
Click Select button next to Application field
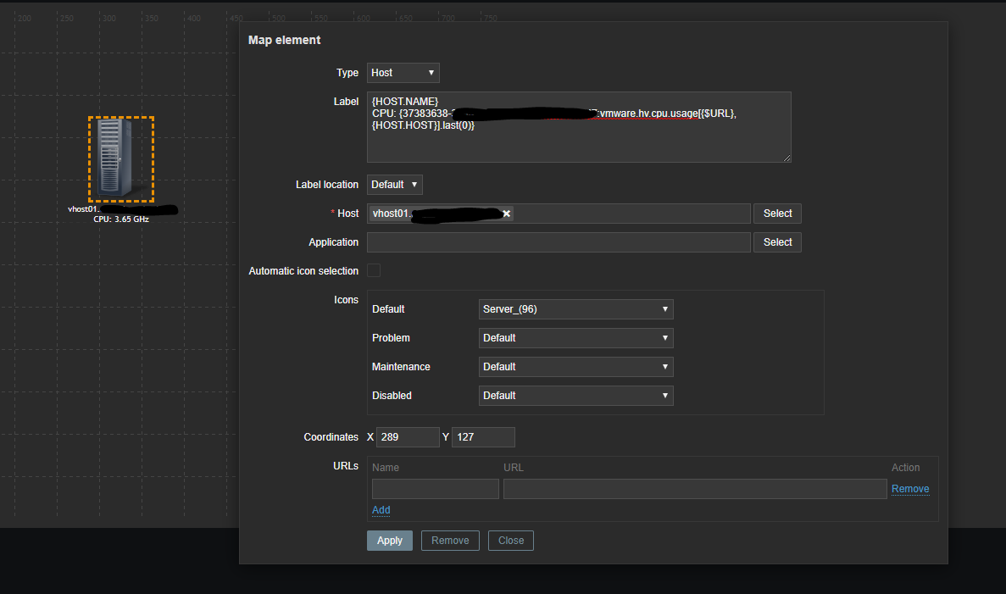777,242
